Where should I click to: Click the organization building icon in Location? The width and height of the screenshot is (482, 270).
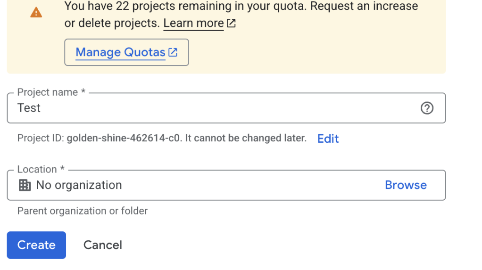25,185
